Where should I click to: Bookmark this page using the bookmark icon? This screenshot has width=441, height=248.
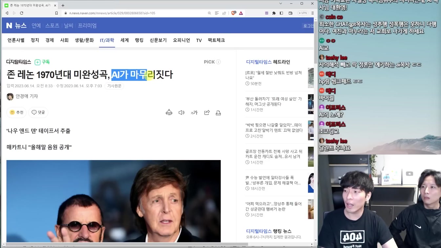56,13
